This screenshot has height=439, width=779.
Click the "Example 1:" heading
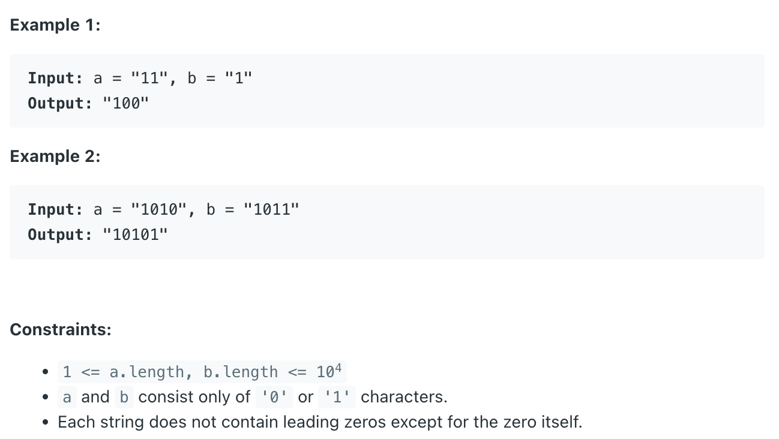(x=55, y=25)
